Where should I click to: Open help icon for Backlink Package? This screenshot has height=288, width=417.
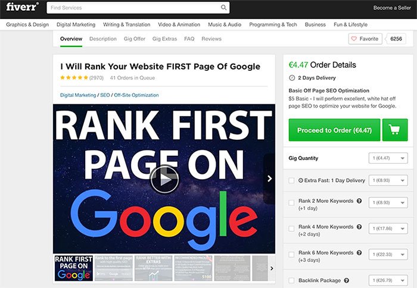[x=346, y=280]
